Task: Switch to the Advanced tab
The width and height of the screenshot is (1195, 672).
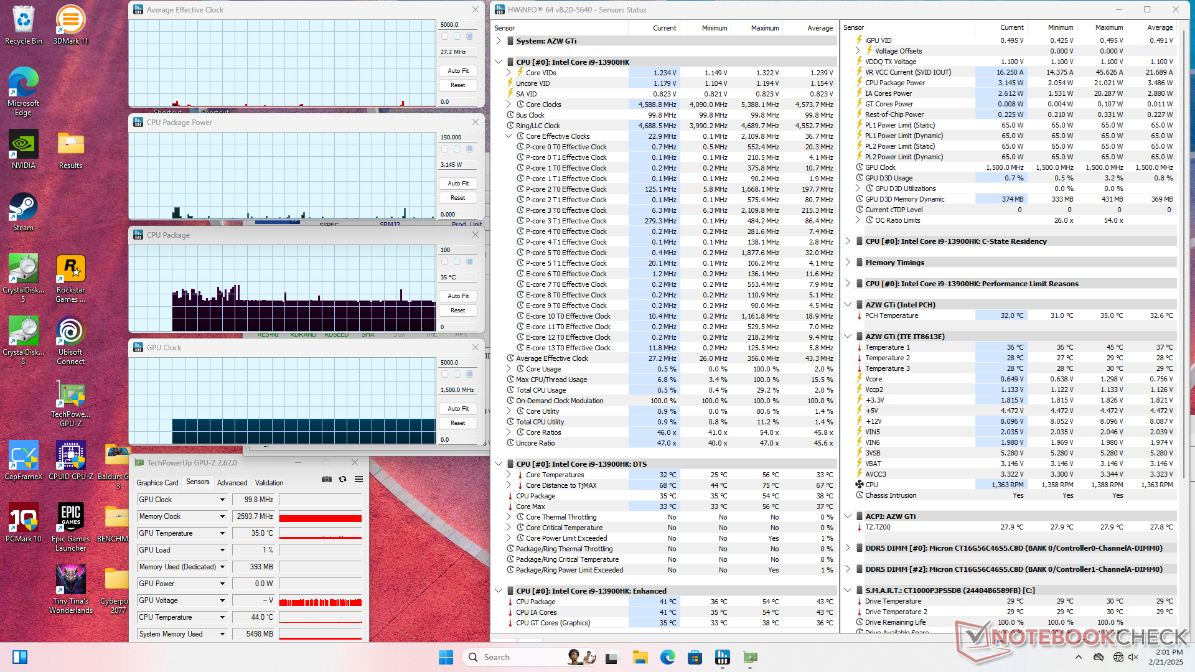Action: point(232,482)
